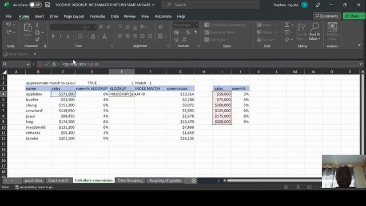Expand the formula bar
This screenshot has width=366, height=206.
[x=361, y=64]
